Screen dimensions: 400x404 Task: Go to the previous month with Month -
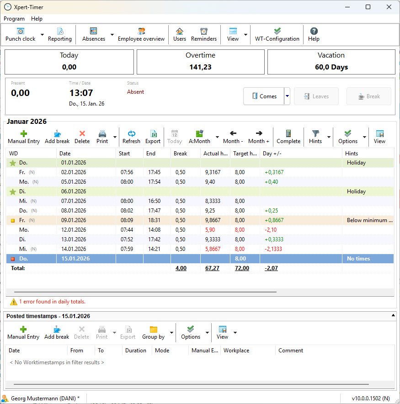[x=233, y=137]
